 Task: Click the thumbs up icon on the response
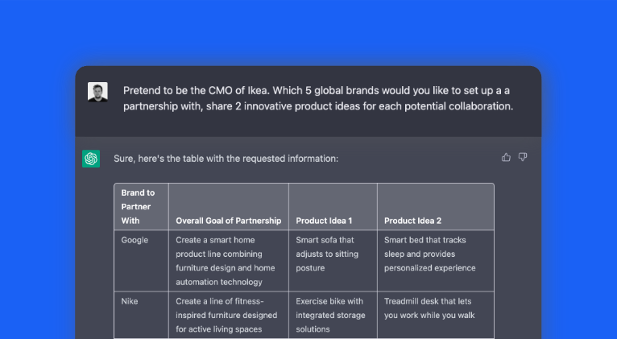pos(506,157)
